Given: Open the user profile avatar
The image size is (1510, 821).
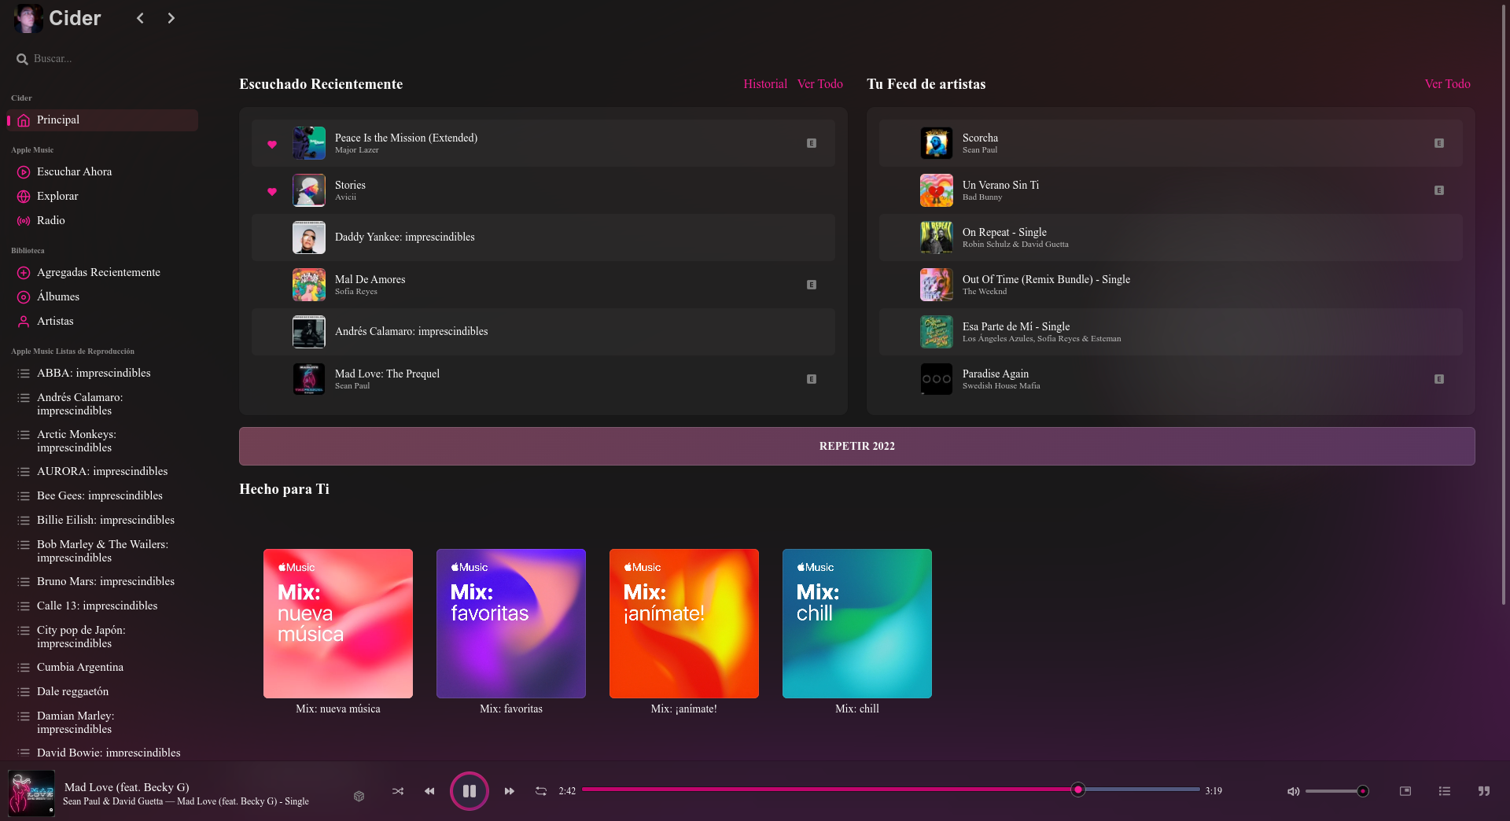Looking at the screenshot, I should [28, 18].
